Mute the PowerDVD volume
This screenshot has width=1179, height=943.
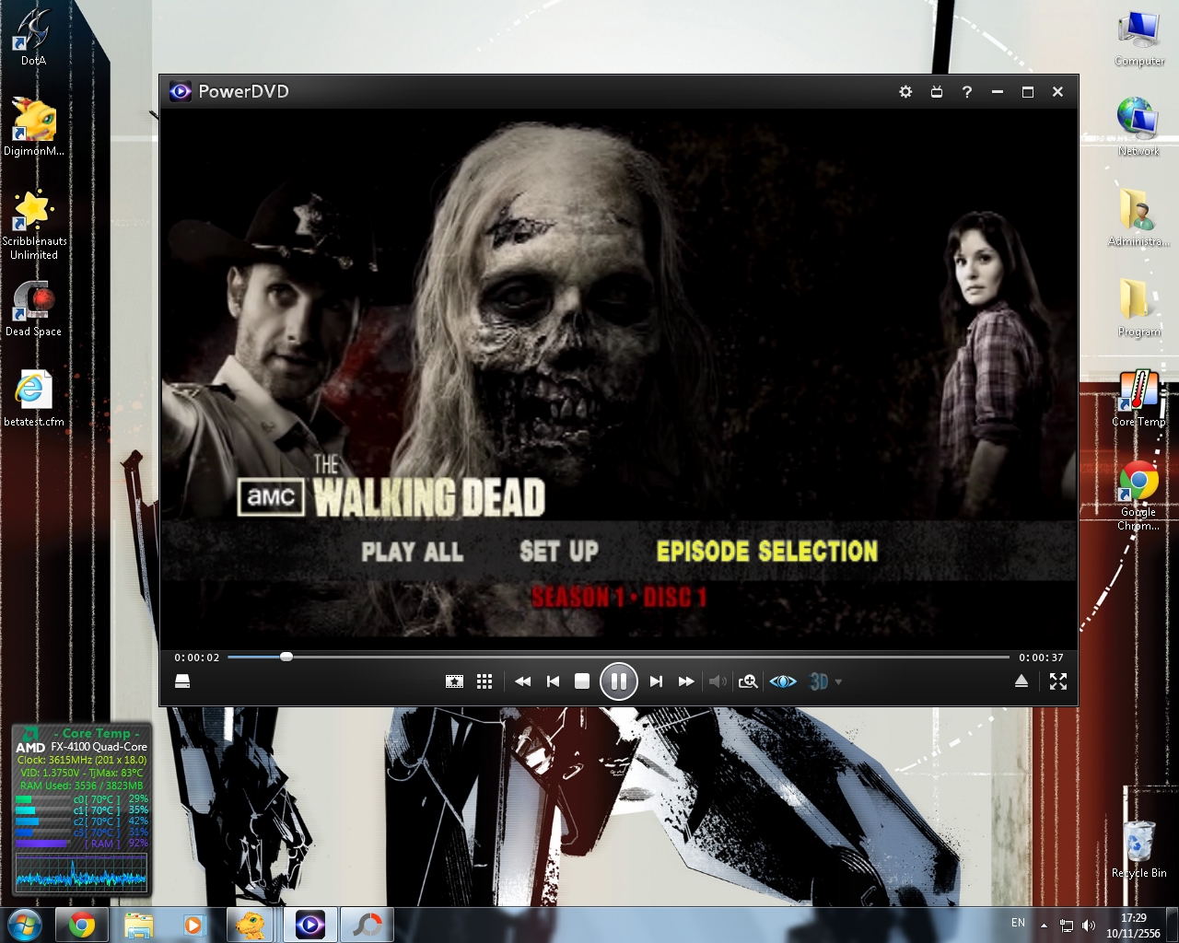(x=718, y=681)
